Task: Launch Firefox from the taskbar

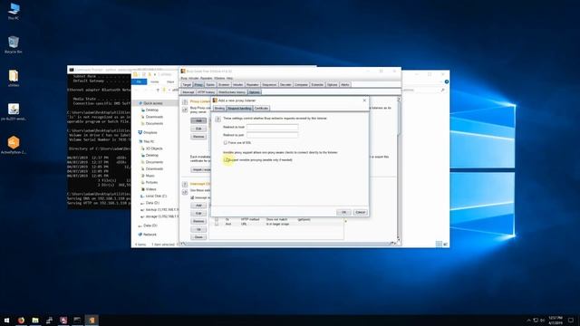Action: [21, 320]
